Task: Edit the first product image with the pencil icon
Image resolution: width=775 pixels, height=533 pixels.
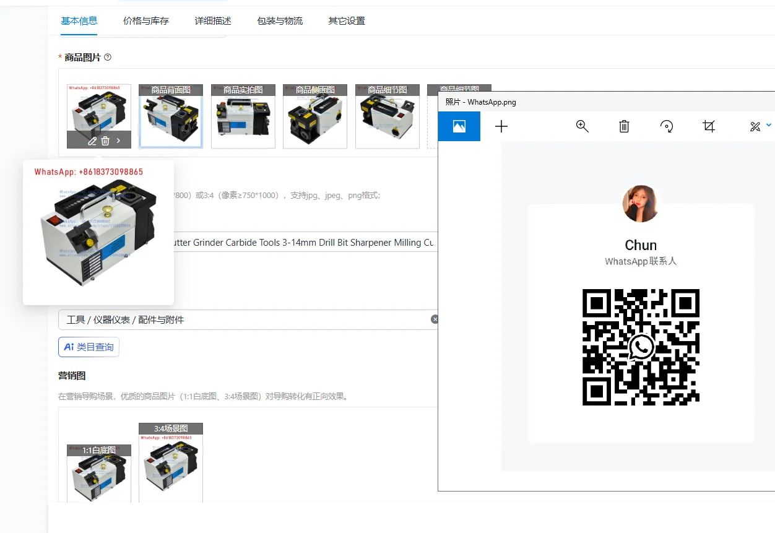Action: (92, 141)
